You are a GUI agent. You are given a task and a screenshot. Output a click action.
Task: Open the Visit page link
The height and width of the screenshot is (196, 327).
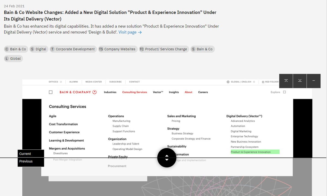130,32
